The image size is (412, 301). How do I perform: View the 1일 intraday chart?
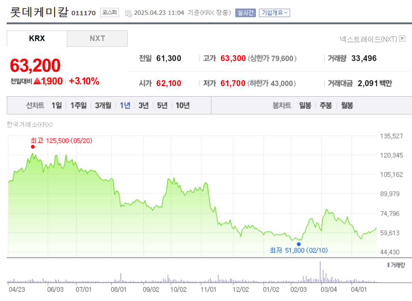[56, 106]
